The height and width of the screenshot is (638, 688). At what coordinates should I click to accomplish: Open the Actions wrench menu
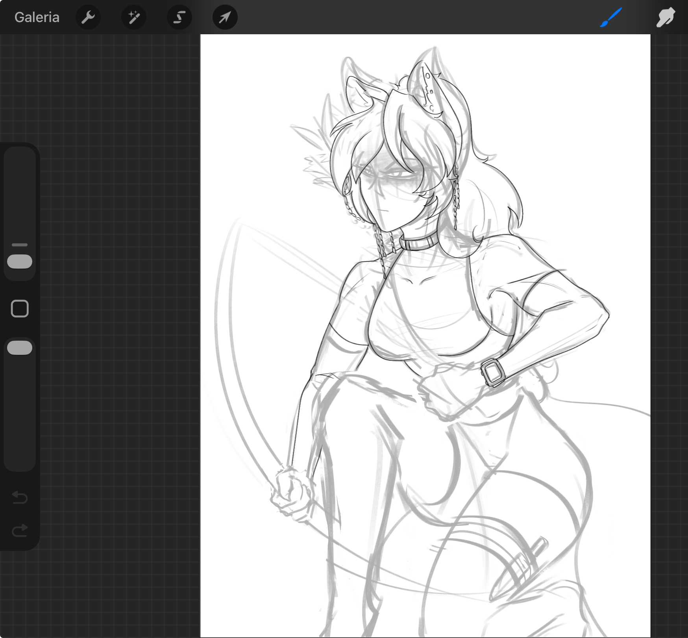[88, 17]
